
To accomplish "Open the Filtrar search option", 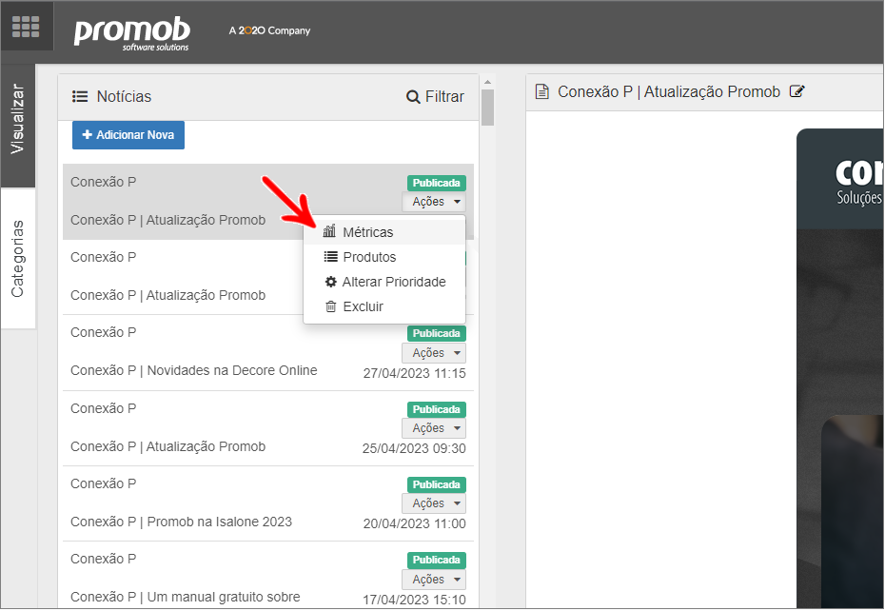I will click(x=435, y=97).
